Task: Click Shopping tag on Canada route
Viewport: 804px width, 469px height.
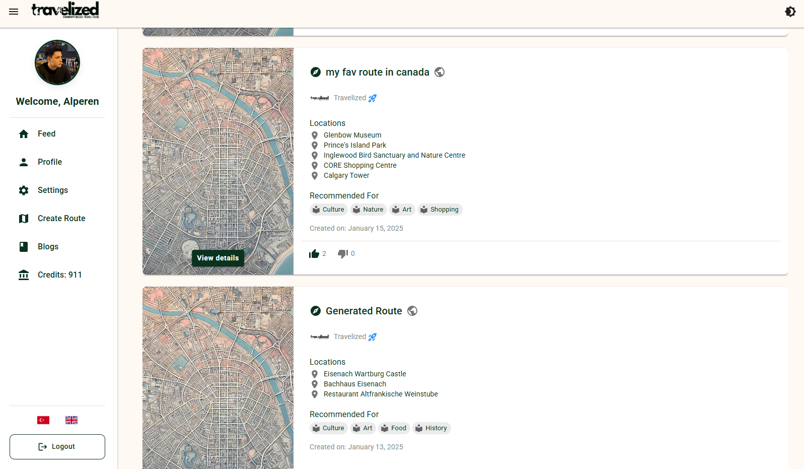Action: pyautogui.click(x=440, y=210)
